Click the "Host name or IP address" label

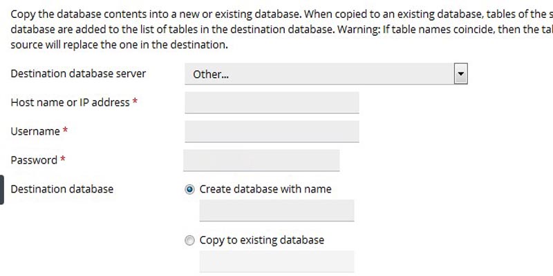[x=70, y=102]
